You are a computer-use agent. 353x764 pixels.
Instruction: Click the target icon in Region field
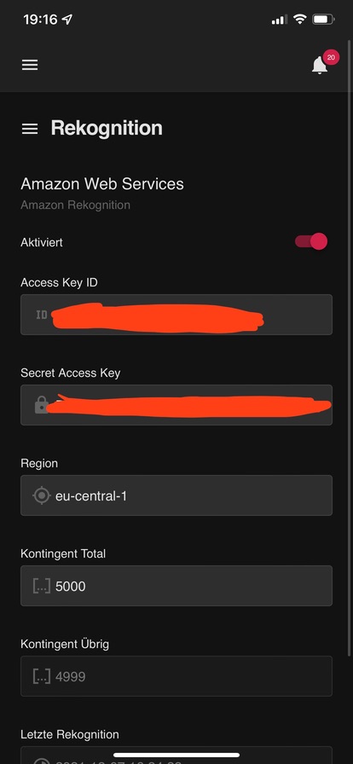pyautogui.click(x=42, y=495)
